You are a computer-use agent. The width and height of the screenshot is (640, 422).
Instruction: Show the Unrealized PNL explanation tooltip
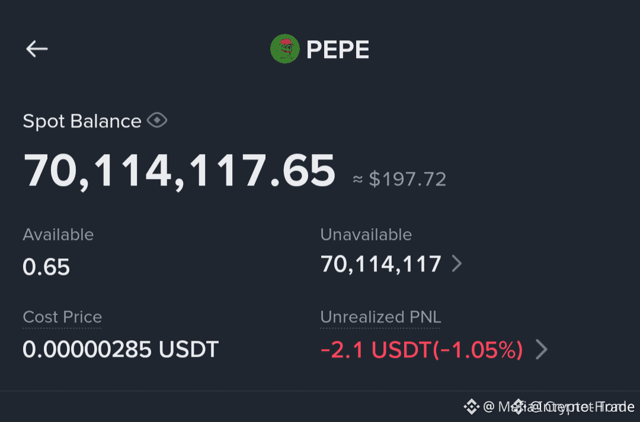[380, 317]
